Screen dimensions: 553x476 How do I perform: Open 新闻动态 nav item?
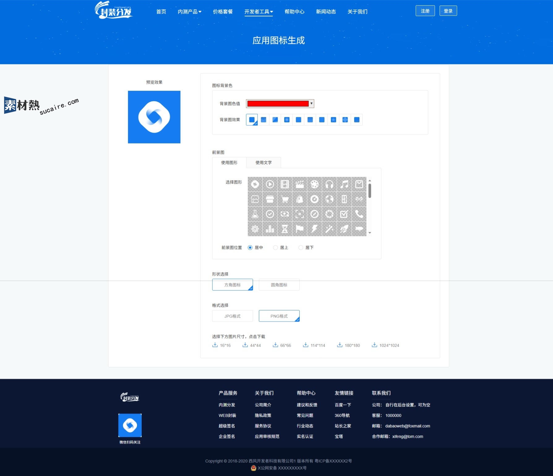pos(326,12)
